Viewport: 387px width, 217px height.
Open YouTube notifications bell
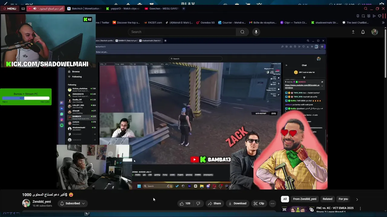(x=363, y=32)
